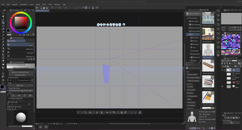Image resolution: width=242 pixels, height=130 pixels.
Task: Click the Body shape tag button
Action: (x=191, y=102)
